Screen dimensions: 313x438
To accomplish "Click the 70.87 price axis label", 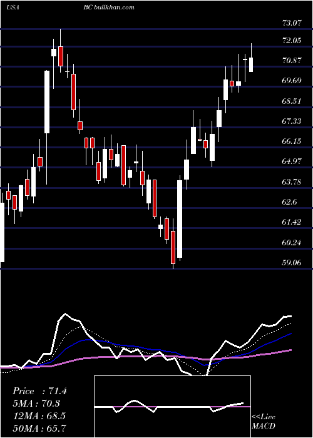I will point(292,61).
